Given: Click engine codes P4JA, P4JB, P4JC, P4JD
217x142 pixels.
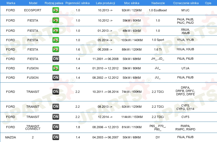Looking at the screenshot, I should 185,21.
